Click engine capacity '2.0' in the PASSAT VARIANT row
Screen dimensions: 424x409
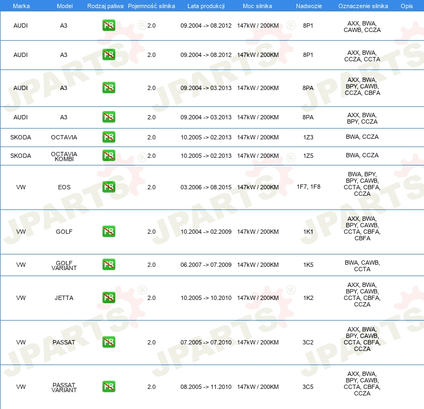[x=151, y=387]
